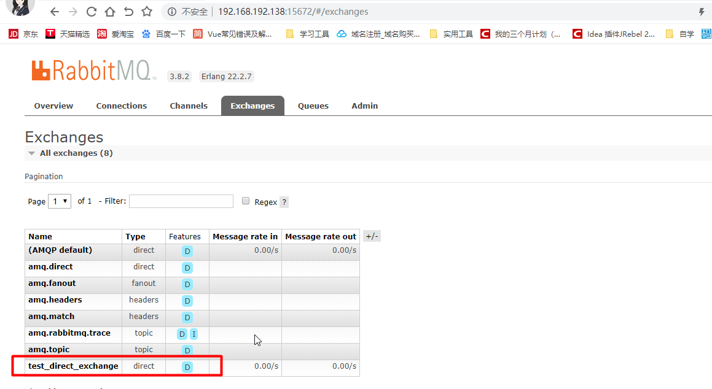
Task: Click the D badge for (AMQP default)
Action: pyautogui.click(x=187, y=251)
